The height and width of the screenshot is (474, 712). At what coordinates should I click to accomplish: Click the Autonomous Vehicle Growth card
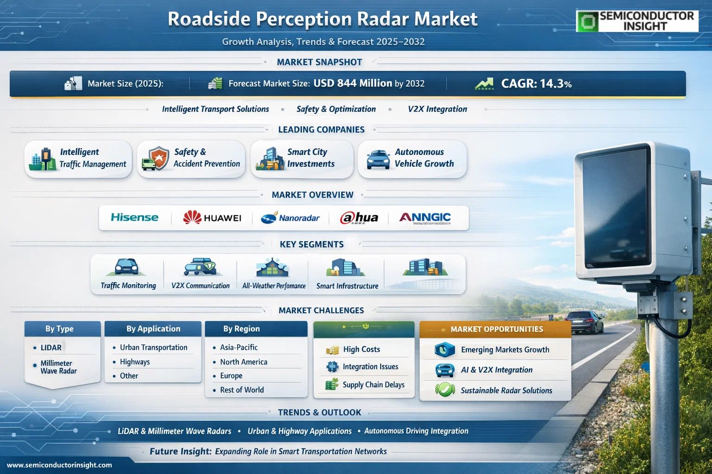tap(412, 159)
